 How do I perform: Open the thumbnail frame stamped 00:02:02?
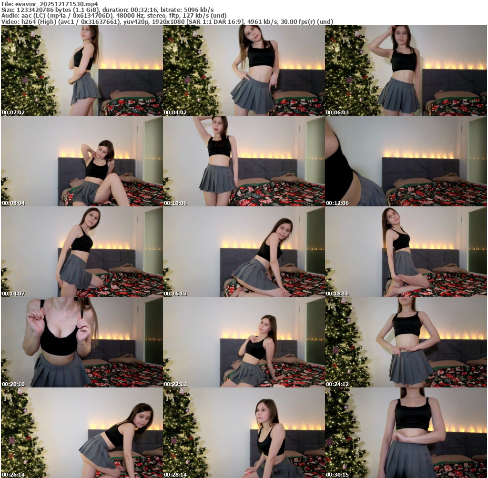tap(82, 71)
